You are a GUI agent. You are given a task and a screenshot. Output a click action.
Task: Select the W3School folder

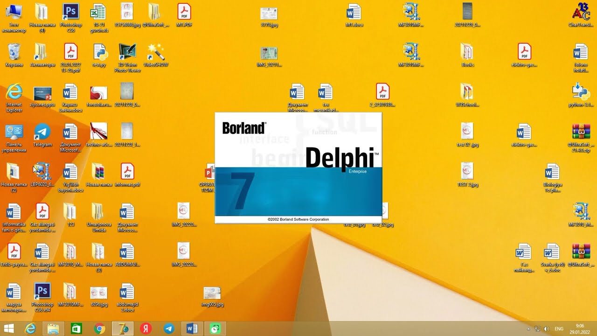(x=467, y=95)
